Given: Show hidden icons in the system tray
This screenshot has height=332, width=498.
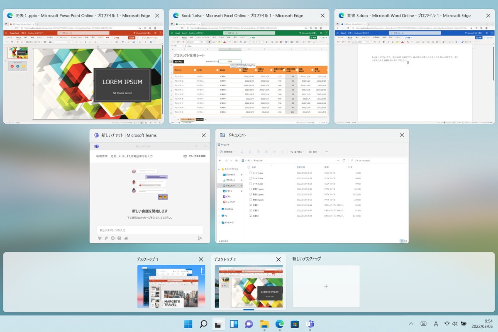Looking at the screenshot, I should (x=411, y=324).
